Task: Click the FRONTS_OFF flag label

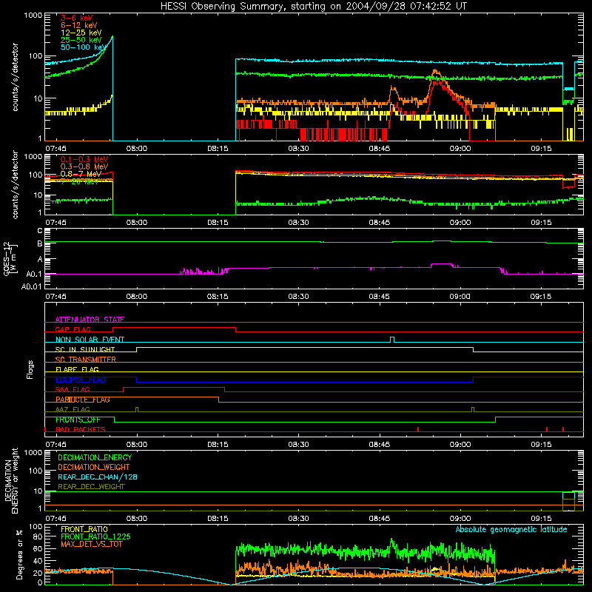Action: (78, 420)
